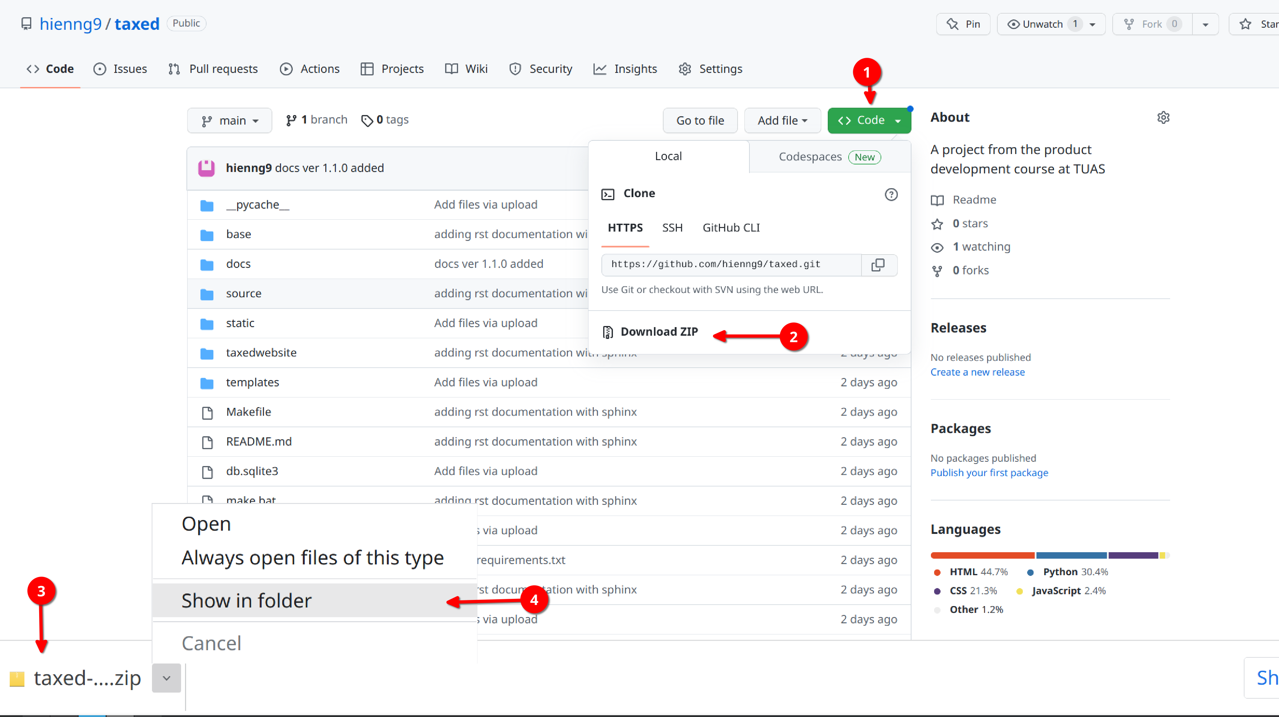Open the Issues tab
This screenshot has height=717, width=1279.
[120, 69]
